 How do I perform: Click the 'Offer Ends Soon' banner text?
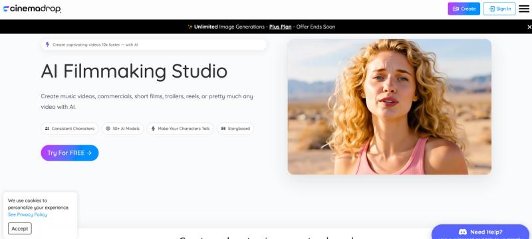(315, 27)
